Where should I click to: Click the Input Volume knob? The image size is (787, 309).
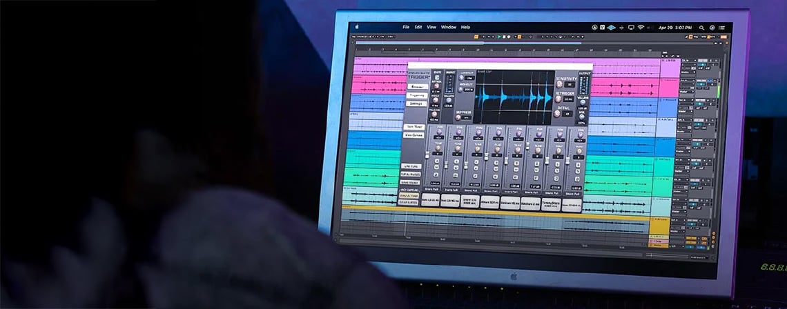(448, 100)
